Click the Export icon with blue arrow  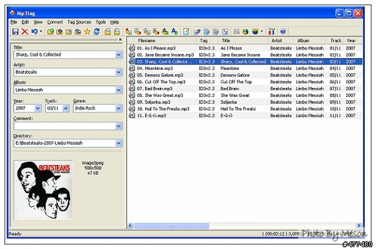[197, 32]
